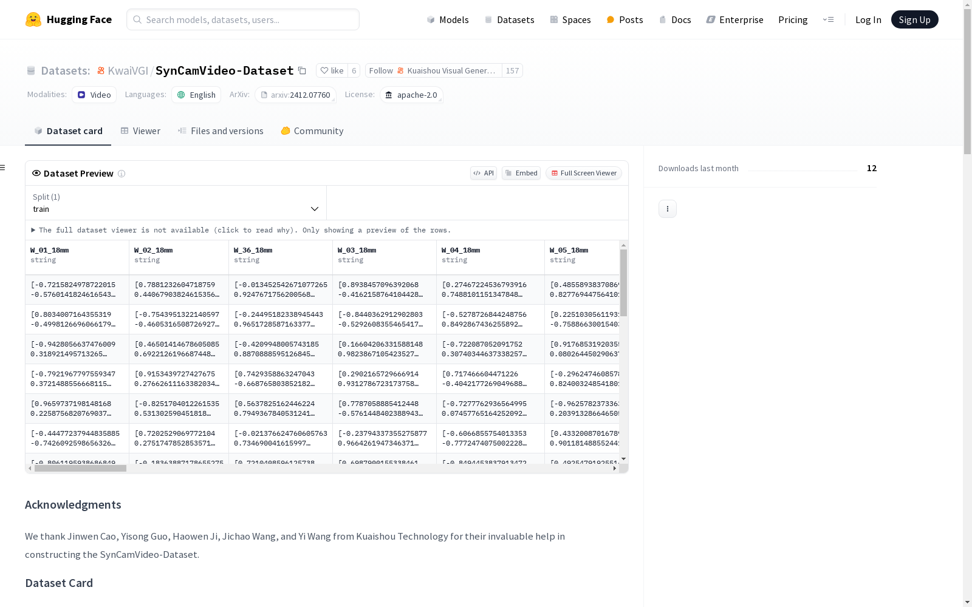Click the cell starting with [-0.24495182338945443

pos(281,319)
